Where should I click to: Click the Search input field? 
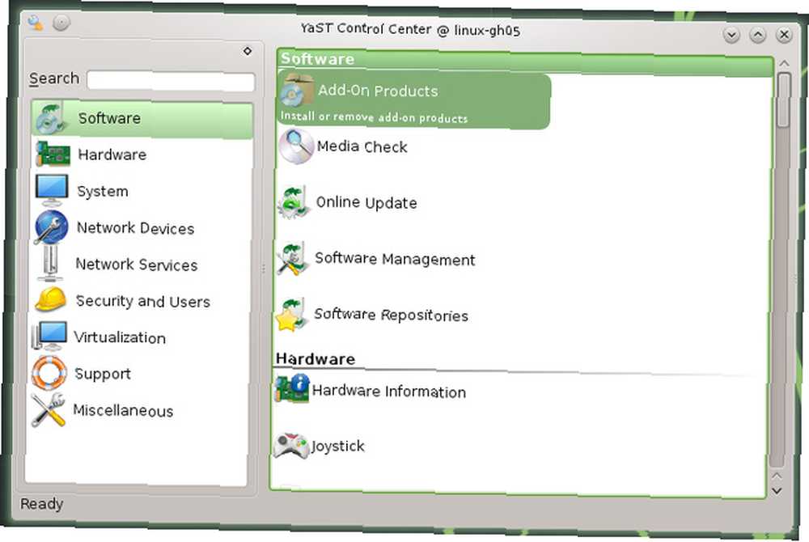coord(171,81)
